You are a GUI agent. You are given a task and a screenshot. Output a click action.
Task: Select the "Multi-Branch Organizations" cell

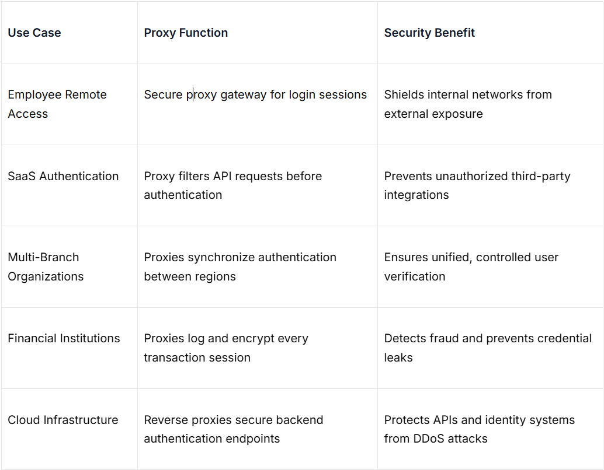46,266
